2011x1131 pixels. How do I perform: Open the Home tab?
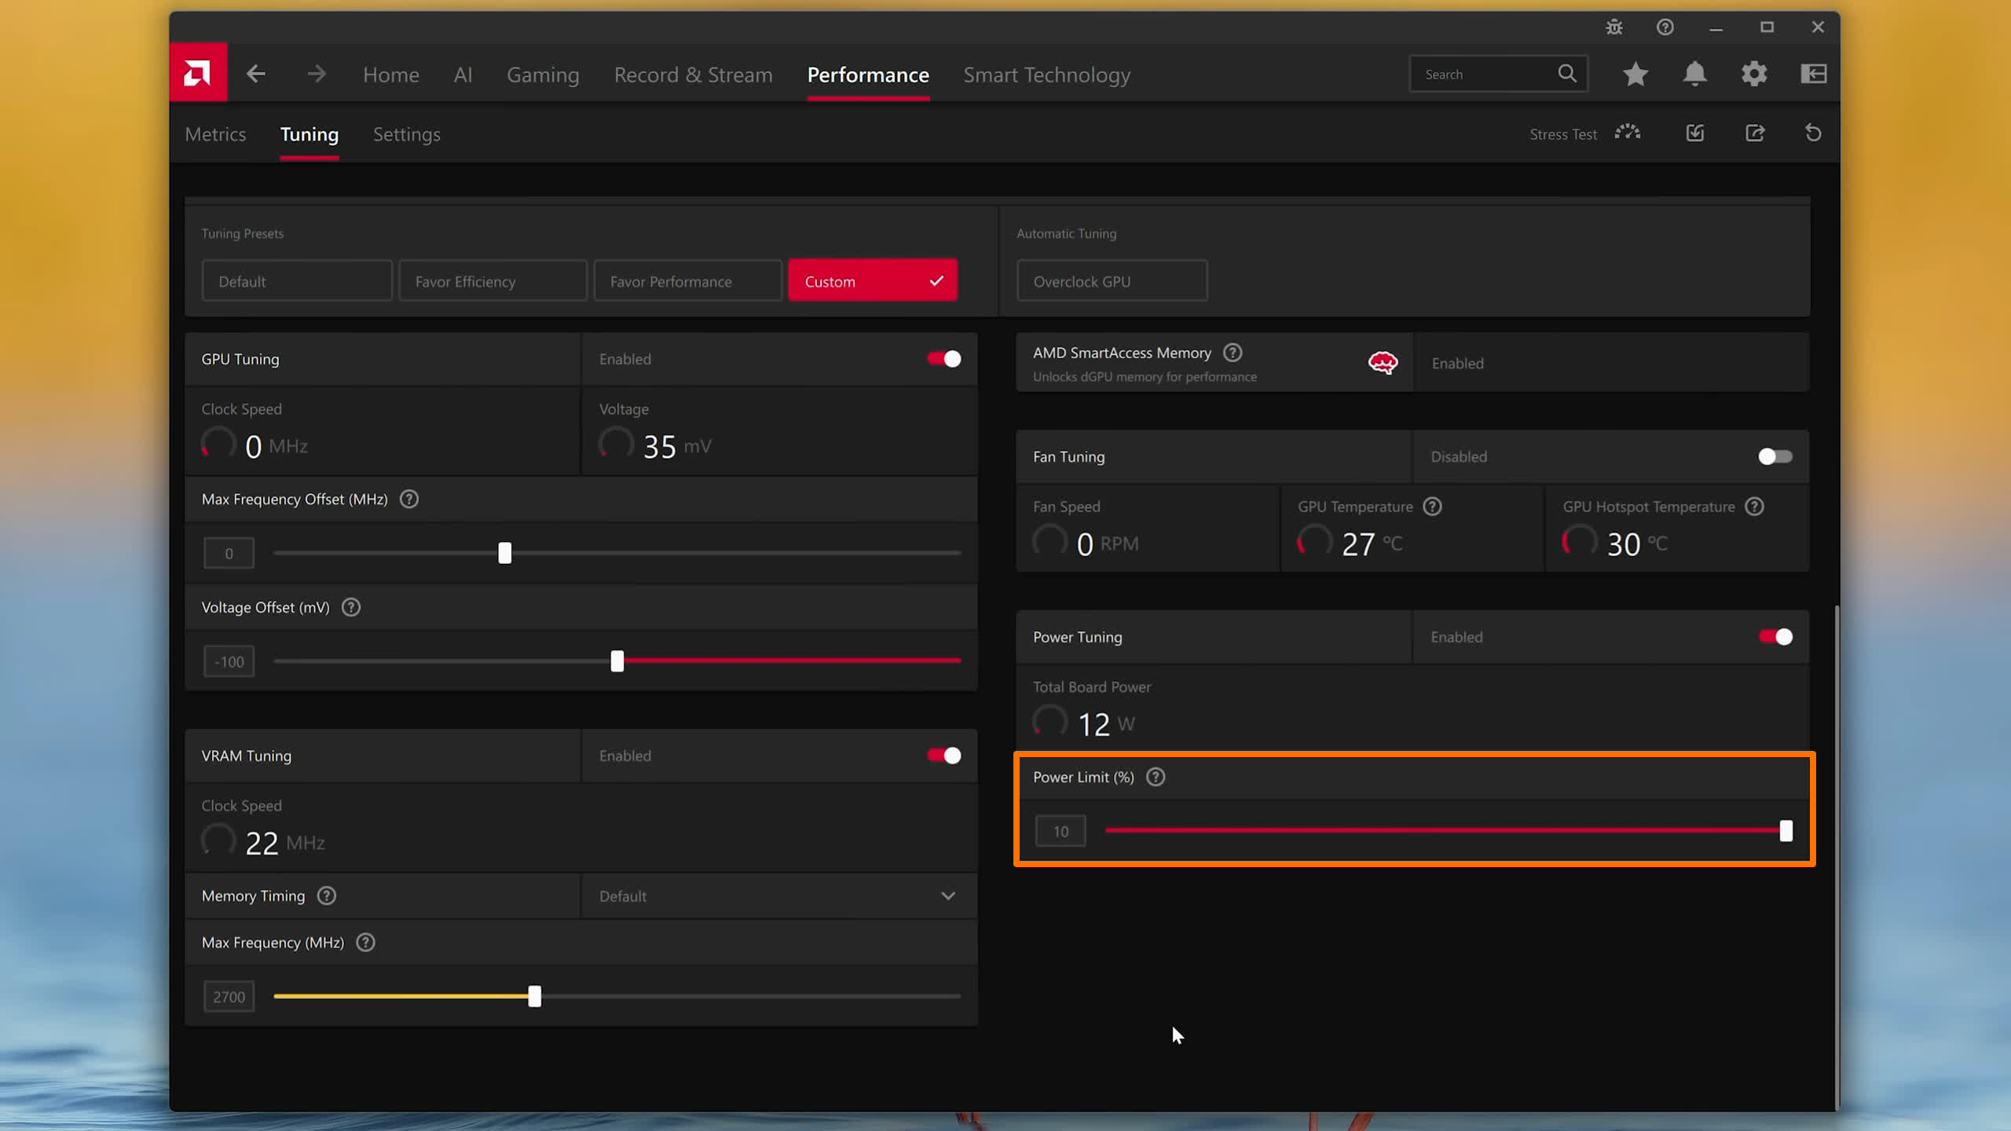tap(391, 75)
